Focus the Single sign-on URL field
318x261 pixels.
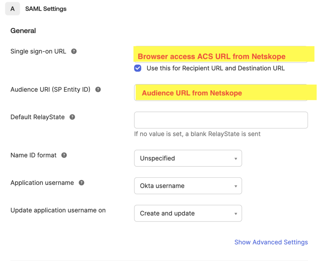pyautogui.click(x=221, y=54)
